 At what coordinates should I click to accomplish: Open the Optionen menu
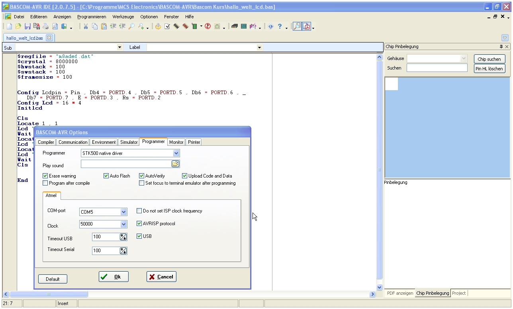pos(149,17)
